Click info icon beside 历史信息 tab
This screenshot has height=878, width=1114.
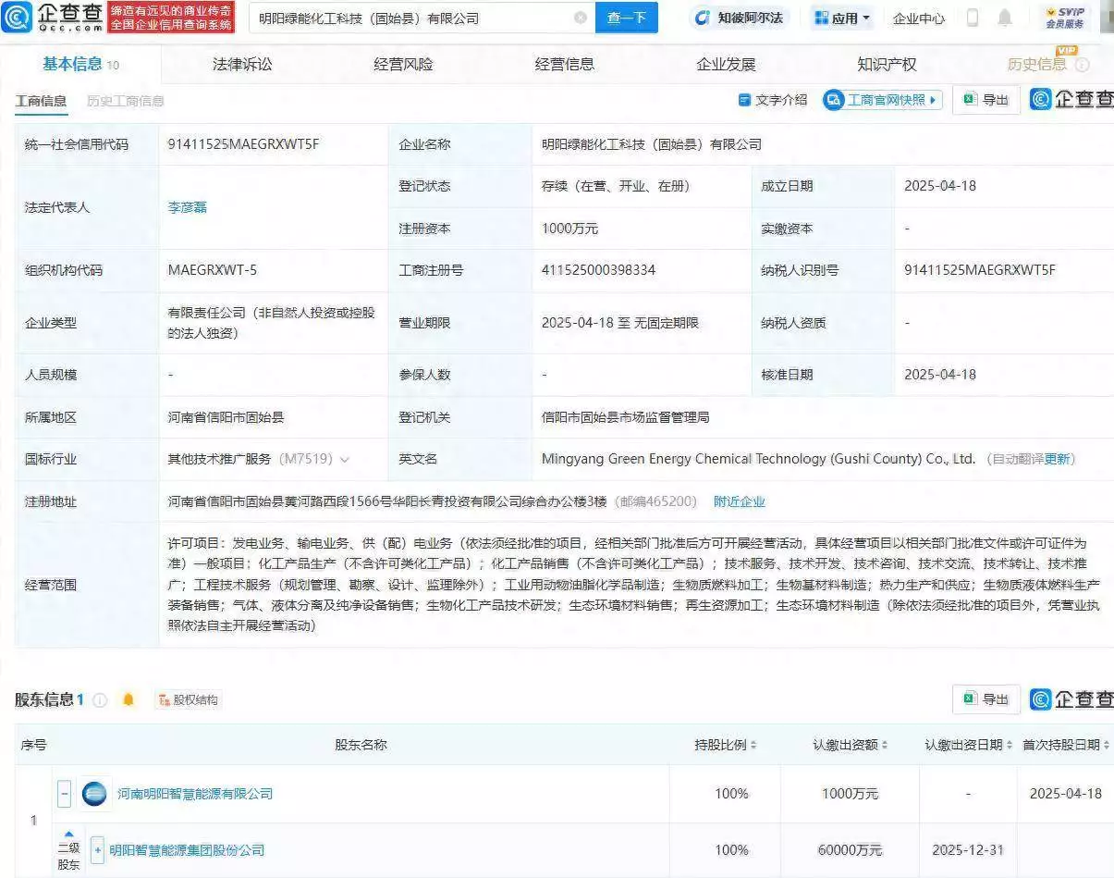coord(1082,65)
